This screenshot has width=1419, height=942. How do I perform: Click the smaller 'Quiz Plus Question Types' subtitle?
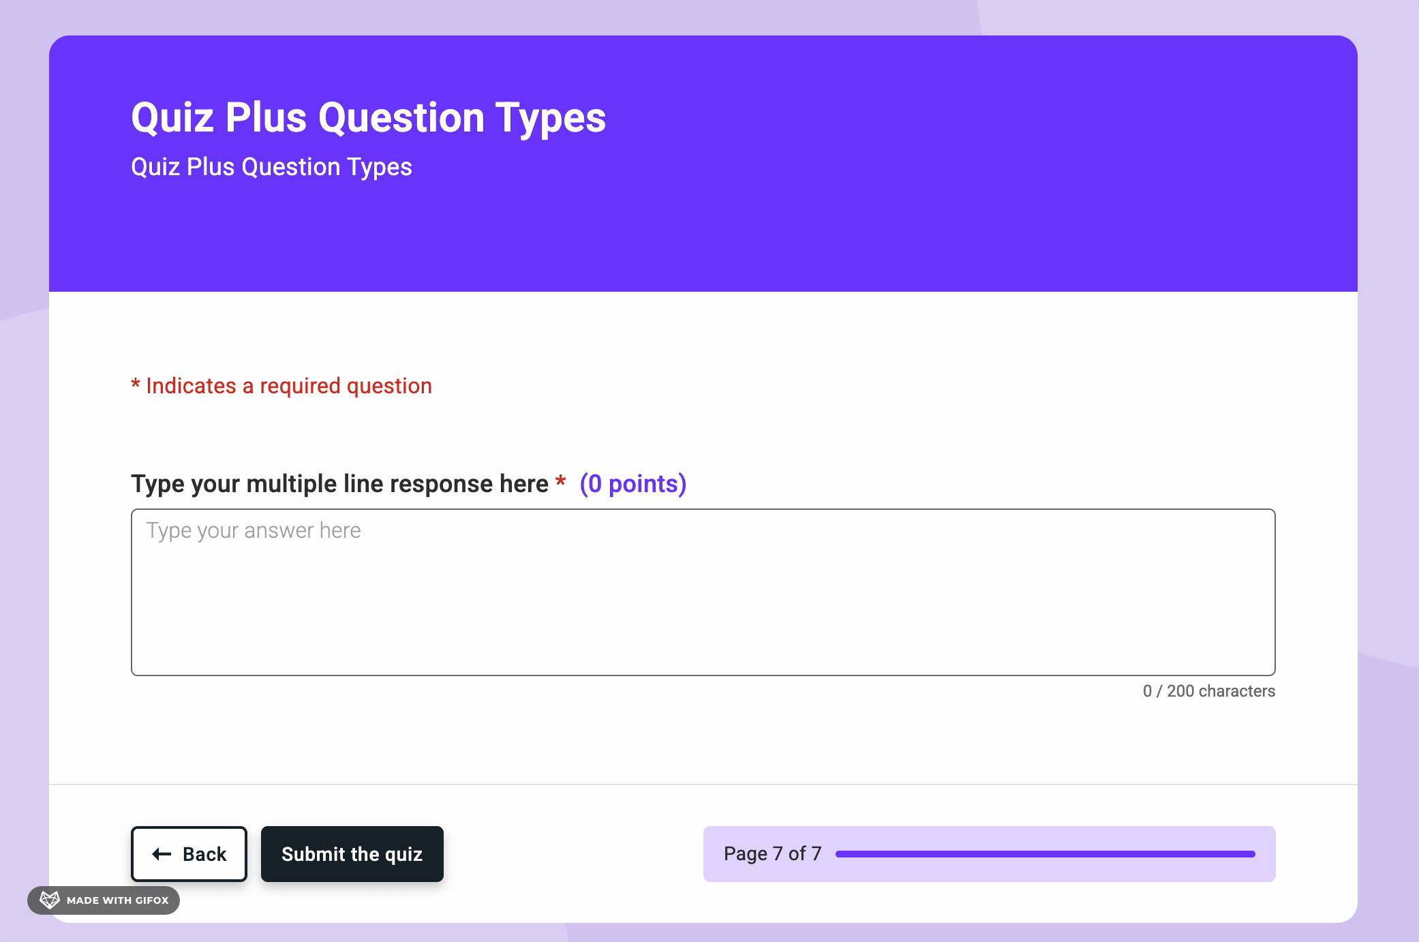tap(271, 167)
